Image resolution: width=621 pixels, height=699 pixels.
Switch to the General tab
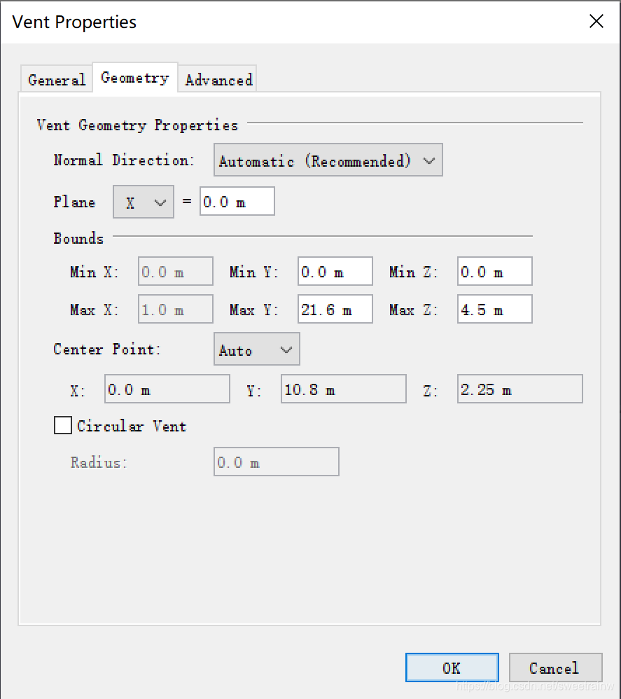coord(57,79)
